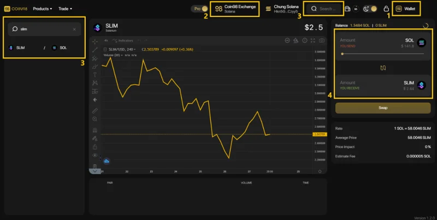
Task: Click the Coin98 logo
Action: point(16,9)
